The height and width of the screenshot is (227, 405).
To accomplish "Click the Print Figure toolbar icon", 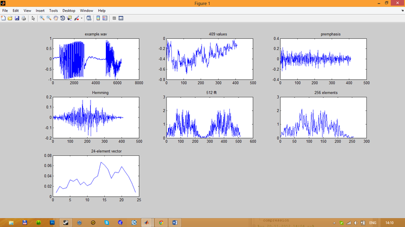I will (x=23, y=18).
